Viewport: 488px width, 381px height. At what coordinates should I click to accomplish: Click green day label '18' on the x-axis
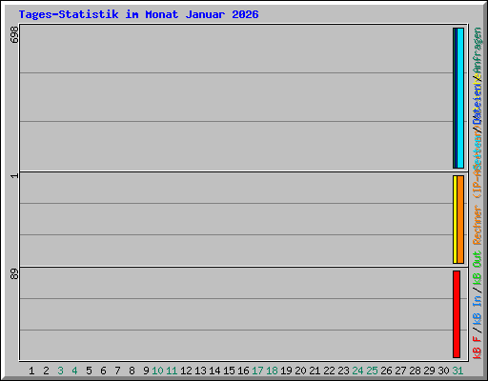272,371
